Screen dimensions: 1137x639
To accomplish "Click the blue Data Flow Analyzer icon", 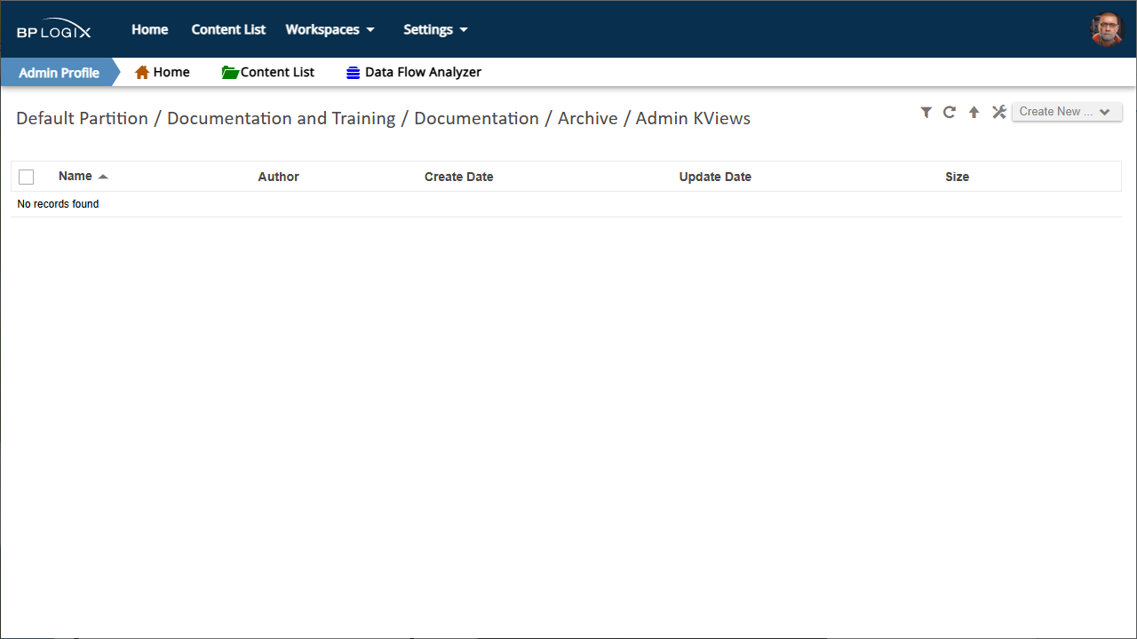I will (x=354, y=73).
